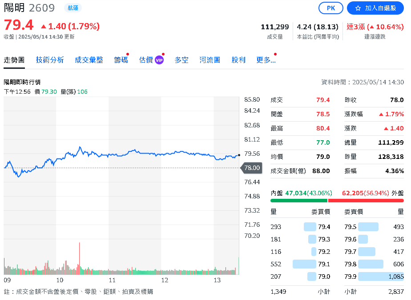The height and width of the screenshot is (300, 411).
Task: Click the 4.24 (18.13) PE ratio value
Action: [x=318, y=27]
